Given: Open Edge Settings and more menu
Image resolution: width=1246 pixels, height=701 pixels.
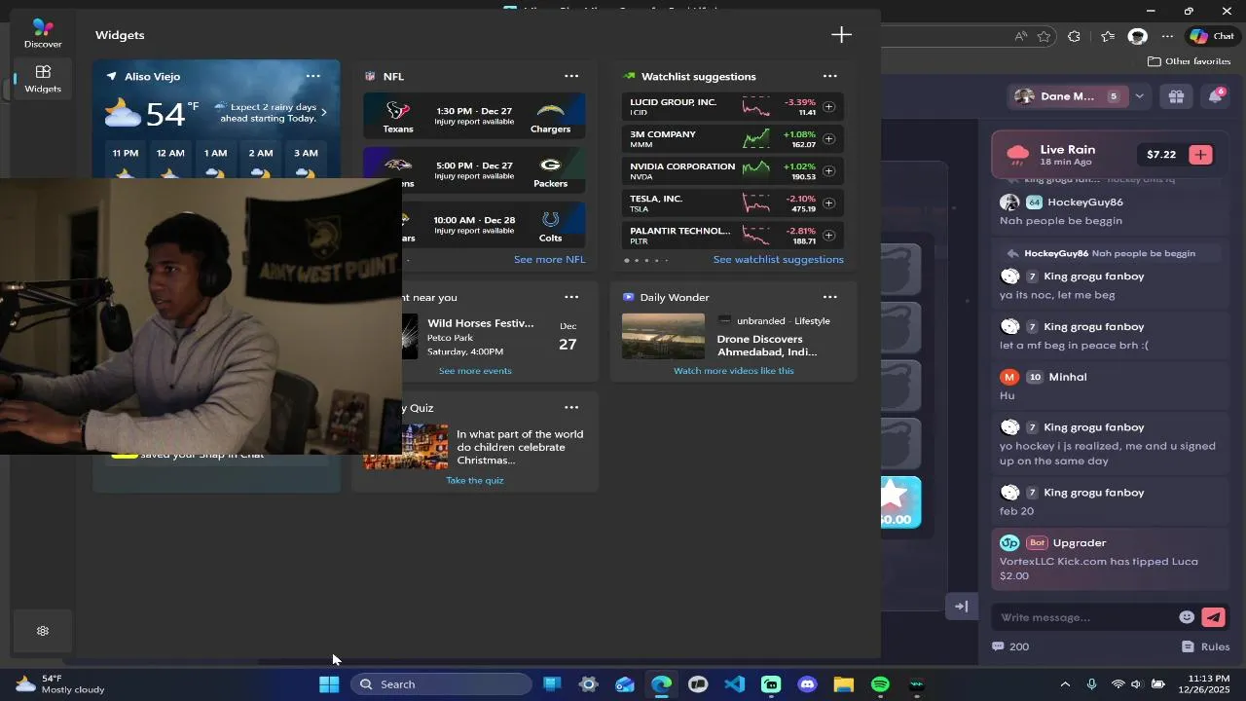Looking at the screenshot, I should (1167, 36).
